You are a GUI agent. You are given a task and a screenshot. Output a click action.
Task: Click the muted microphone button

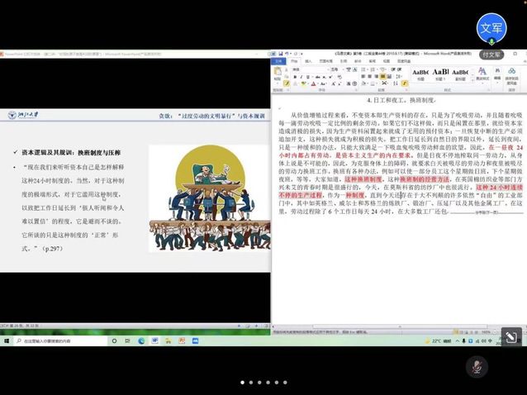click(x=476, y=365)
